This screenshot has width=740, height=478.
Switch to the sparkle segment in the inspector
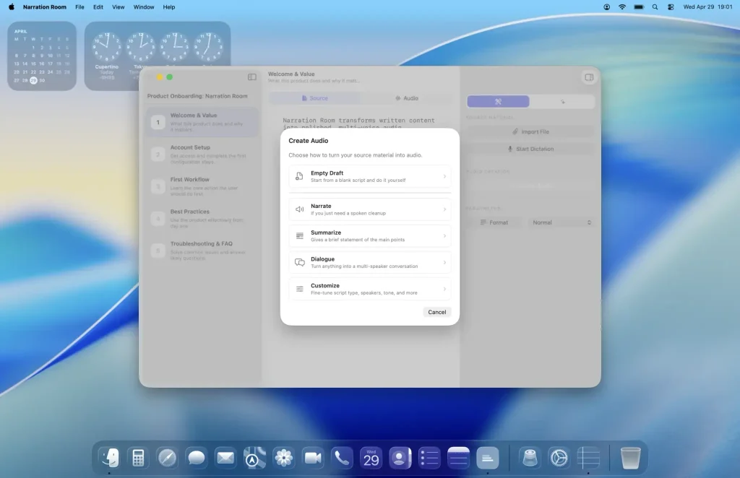pyautogui.click(x=562, y=101)
